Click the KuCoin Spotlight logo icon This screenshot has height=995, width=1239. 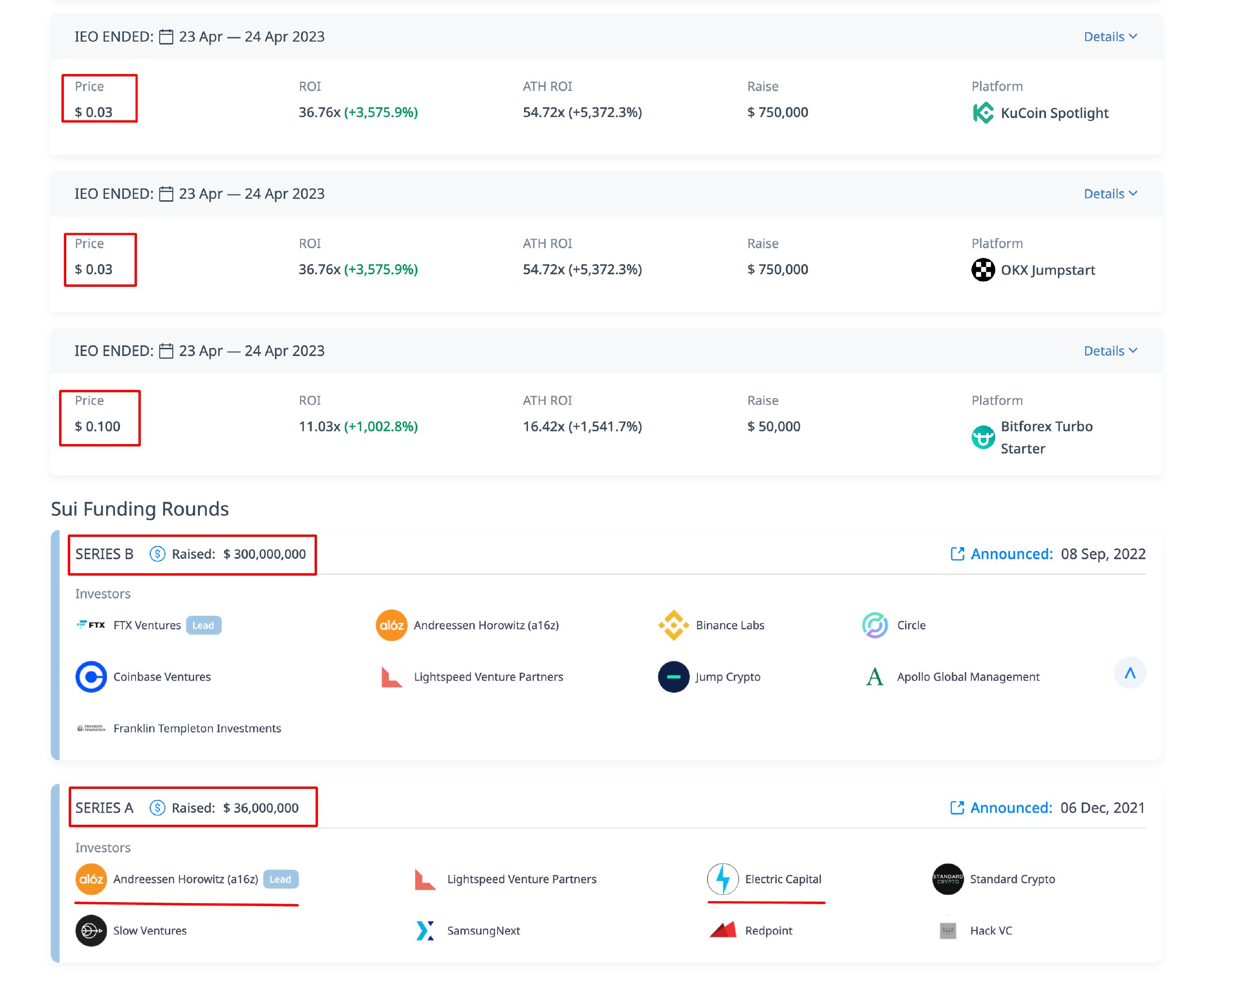982,113
